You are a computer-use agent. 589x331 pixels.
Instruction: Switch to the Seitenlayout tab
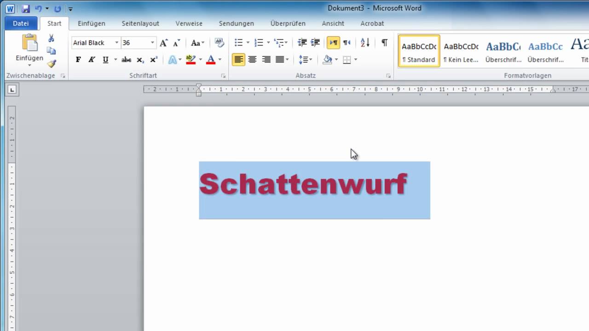click(x=140, y=23)
